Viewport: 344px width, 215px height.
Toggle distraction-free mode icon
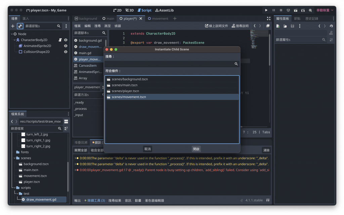(268, 18)
